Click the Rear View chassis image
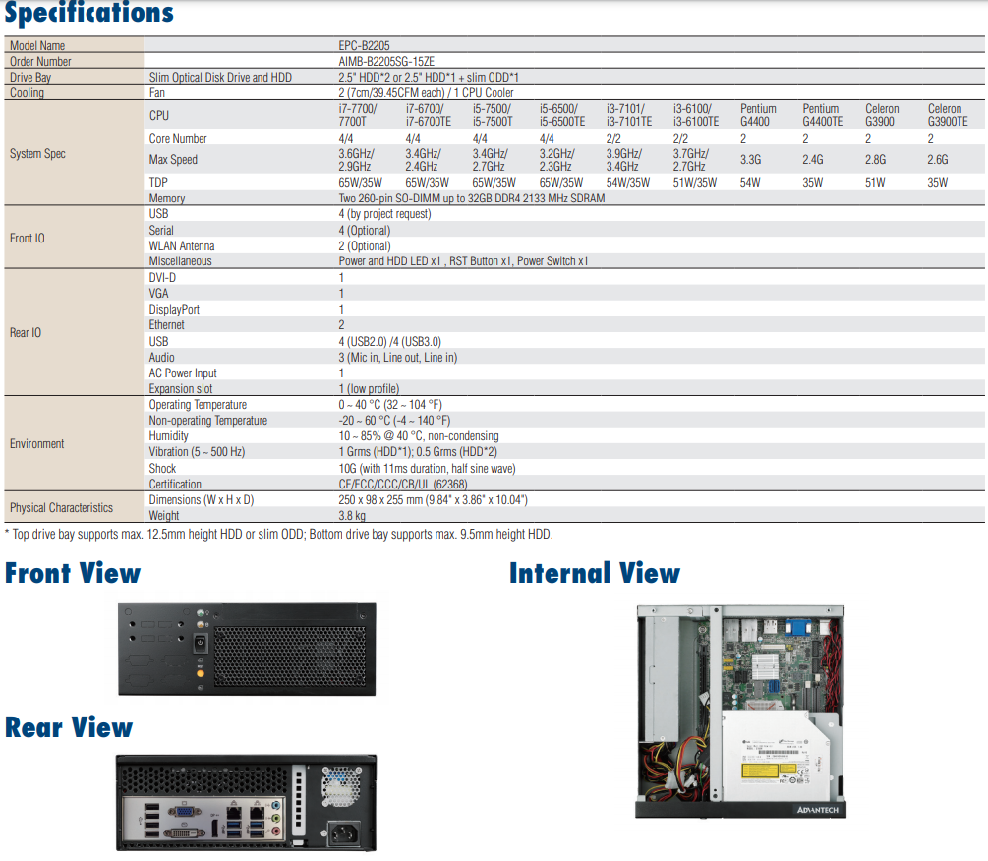This screenshot has height=861, width=988. (x=247, y=803)
